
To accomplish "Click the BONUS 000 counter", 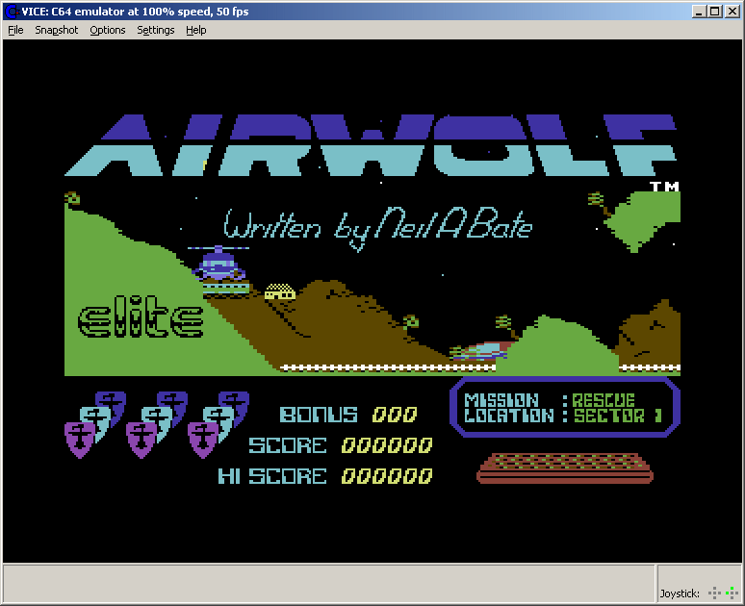I will click(348, 415).
